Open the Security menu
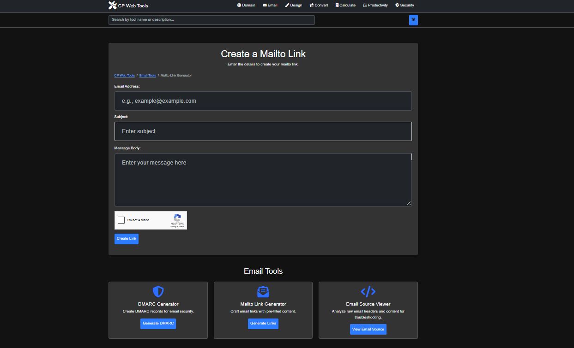This screenshot has width=574, height=348. tap(405, 6)
